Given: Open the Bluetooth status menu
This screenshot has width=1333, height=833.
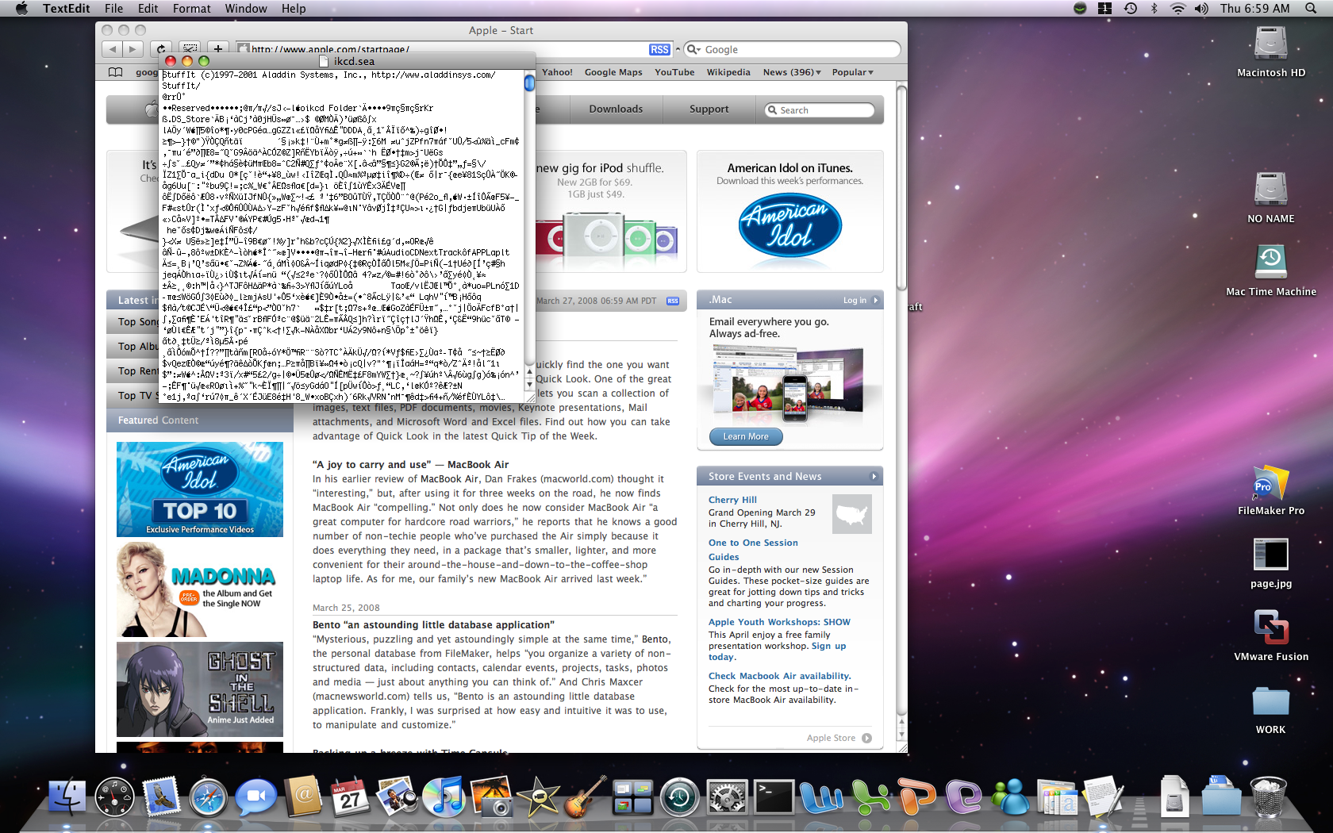Looking at the screenshot, I should (1154, 9).
